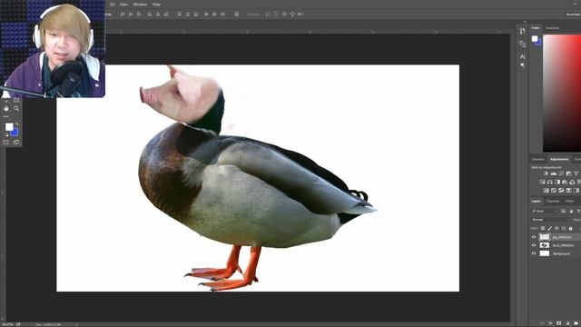581x327 pixels.
Task: Switch to the Color tab
Action: (x=536, y=28)
